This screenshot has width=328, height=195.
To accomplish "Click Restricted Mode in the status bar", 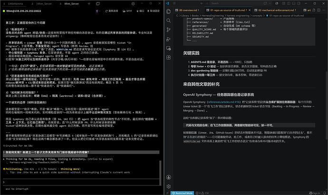I will click(182, 193).
